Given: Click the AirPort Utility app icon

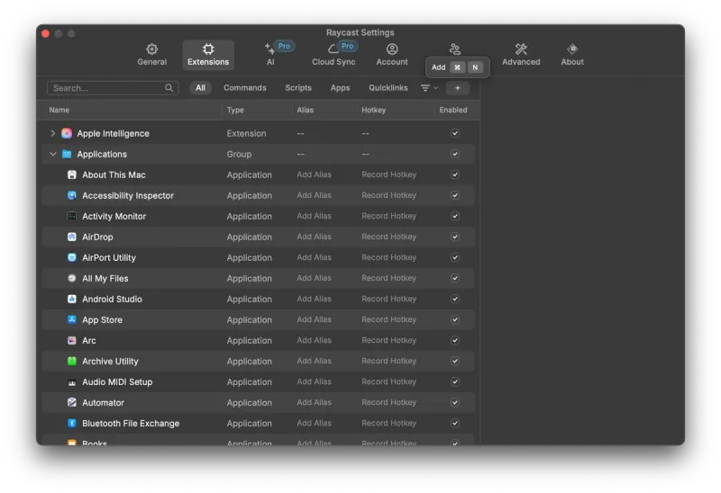Looking at the screenshot, I should (x=72, y=257).
